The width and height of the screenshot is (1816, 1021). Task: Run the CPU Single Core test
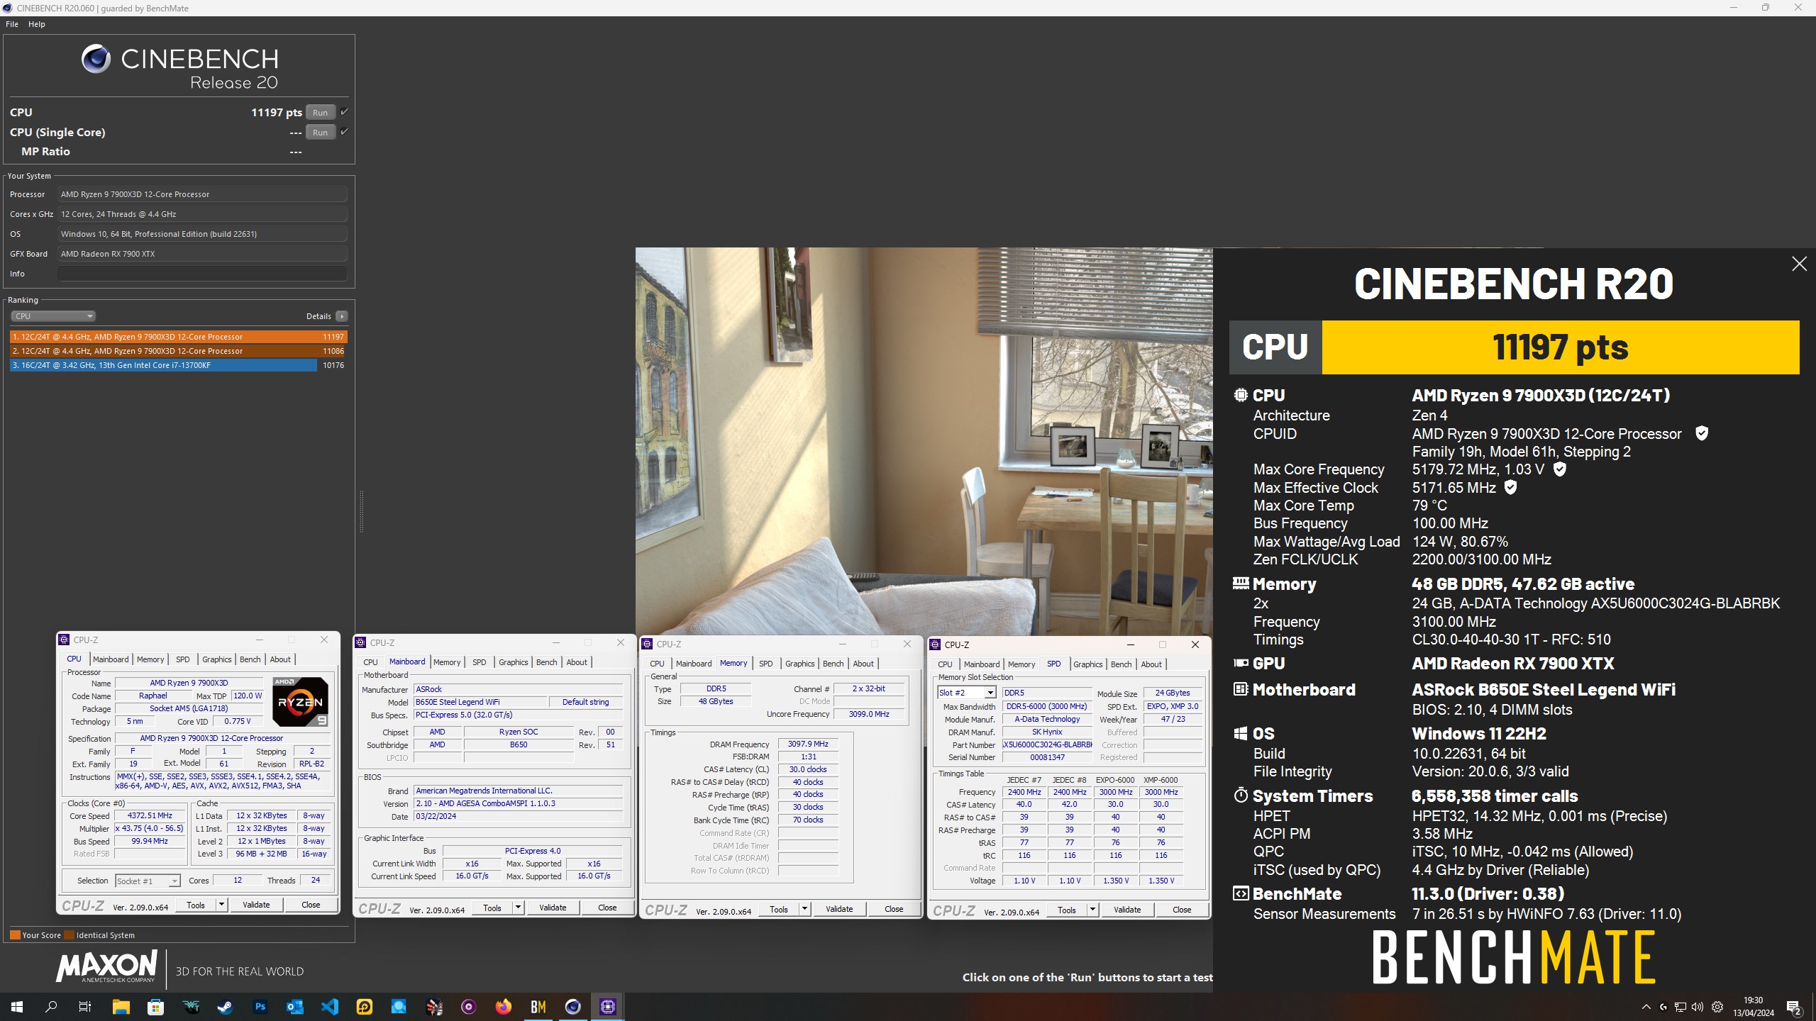320,132
